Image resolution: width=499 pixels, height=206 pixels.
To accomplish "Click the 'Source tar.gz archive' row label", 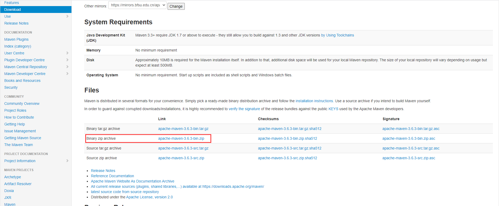I will click(104, 148).
